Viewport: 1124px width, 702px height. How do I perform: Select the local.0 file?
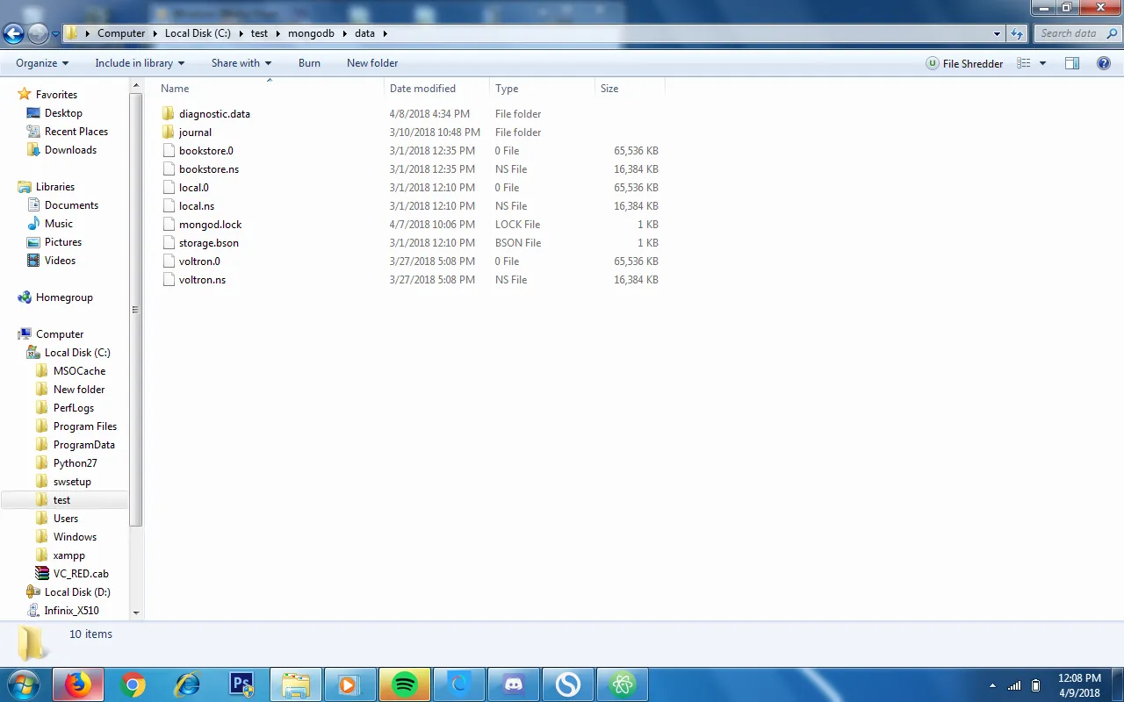(194, 188)
